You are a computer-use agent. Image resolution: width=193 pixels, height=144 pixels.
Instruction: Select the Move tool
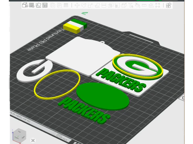[x=77, y=6]
